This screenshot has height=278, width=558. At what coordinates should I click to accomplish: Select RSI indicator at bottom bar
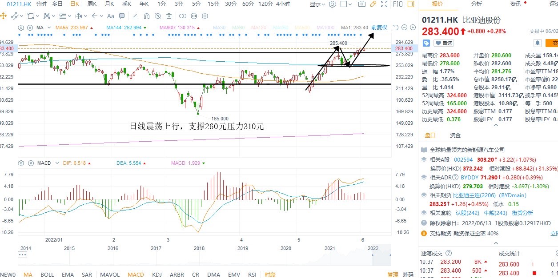252,274
